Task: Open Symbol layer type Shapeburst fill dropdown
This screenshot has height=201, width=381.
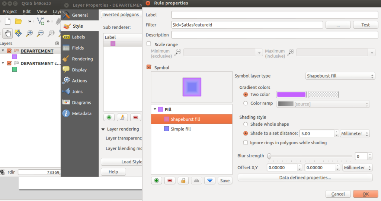Action: (x=340, y=76)
